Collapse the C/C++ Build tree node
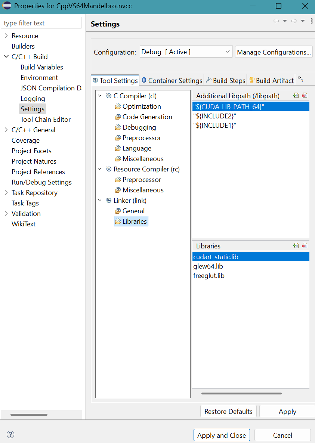The height and width of the screenshot is (443, 315). 6,56
